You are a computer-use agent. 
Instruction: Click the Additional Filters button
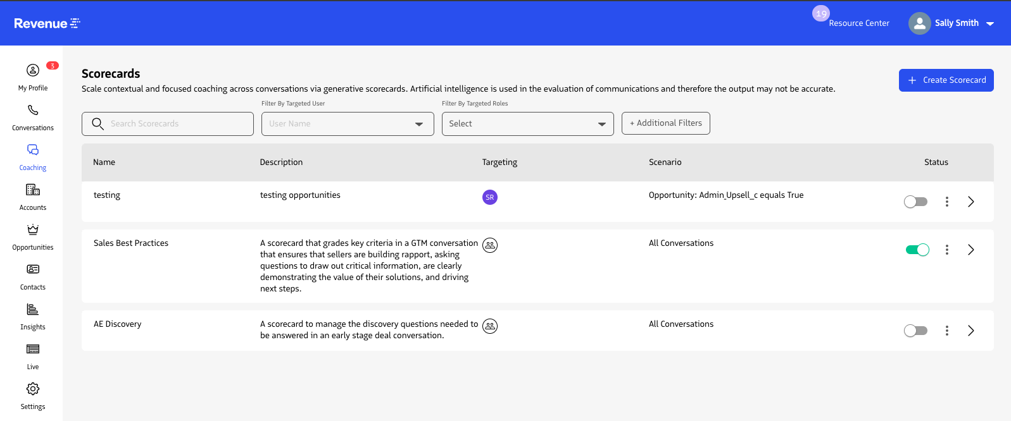coord(666,123)
